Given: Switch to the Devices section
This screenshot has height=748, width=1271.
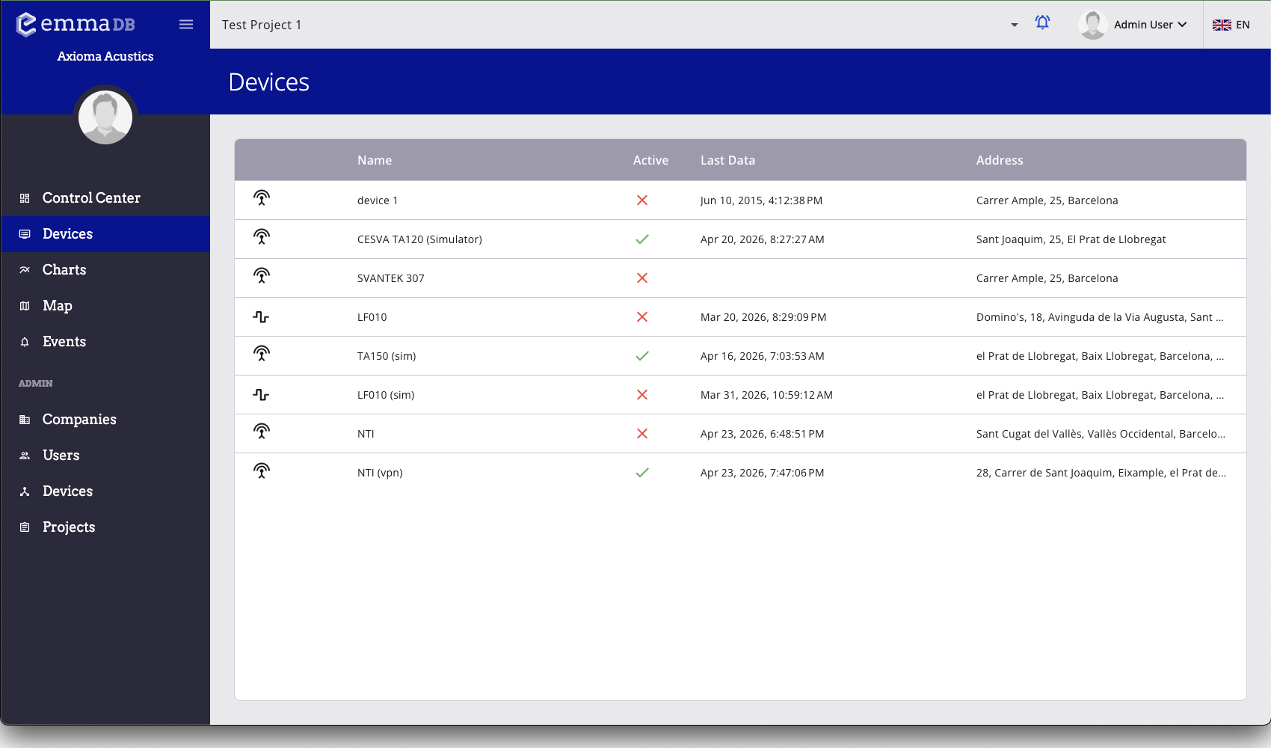Looking at the screenshot, I should (x=67, y=233).
